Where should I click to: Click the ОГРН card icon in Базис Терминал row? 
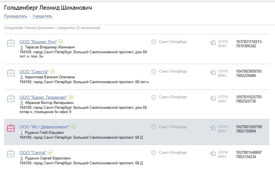coord(213,98)
